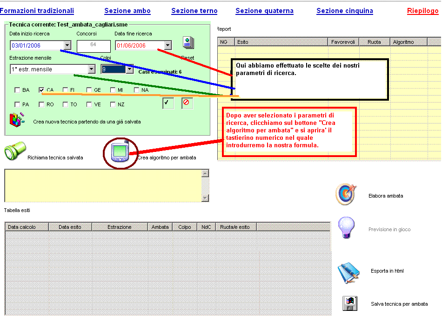Screen dimensions: 442x316
Task: Uncheck the CA wheel checkbox
Action: point(41,90)
